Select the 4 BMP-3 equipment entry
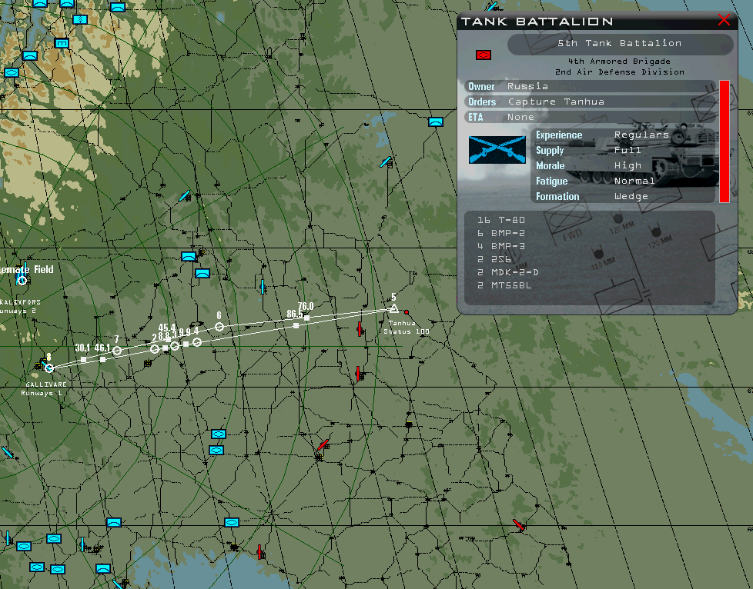753x589 pixels. pos(501,246)
